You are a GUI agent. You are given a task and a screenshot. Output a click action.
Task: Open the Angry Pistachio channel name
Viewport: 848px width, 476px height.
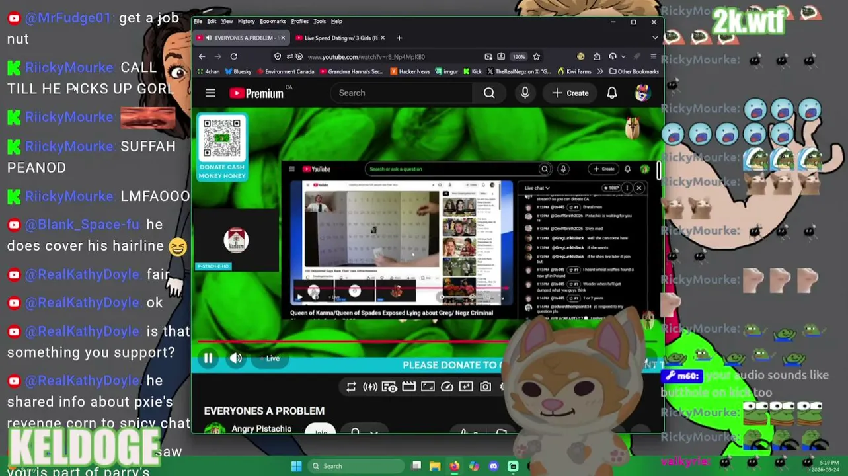262,429
